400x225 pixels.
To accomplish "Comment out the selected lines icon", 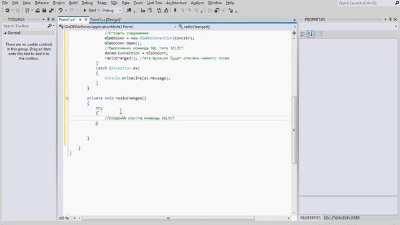I will [x=159, y=11].
